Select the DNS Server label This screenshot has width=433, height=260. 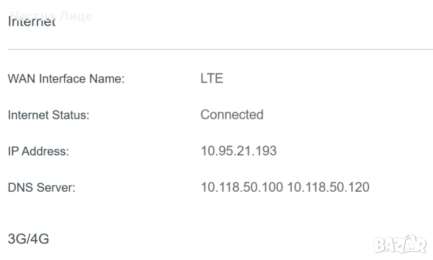tap(41, 188)
